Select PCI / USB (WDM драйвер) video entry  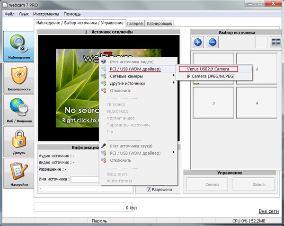click(138, 69)
